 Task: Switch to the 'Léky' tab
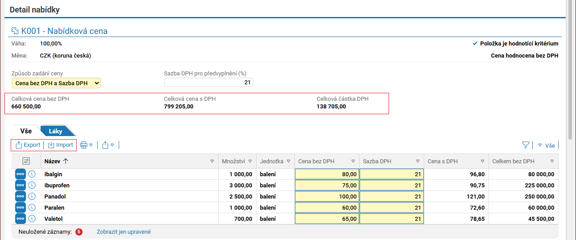tap(56, 132)
